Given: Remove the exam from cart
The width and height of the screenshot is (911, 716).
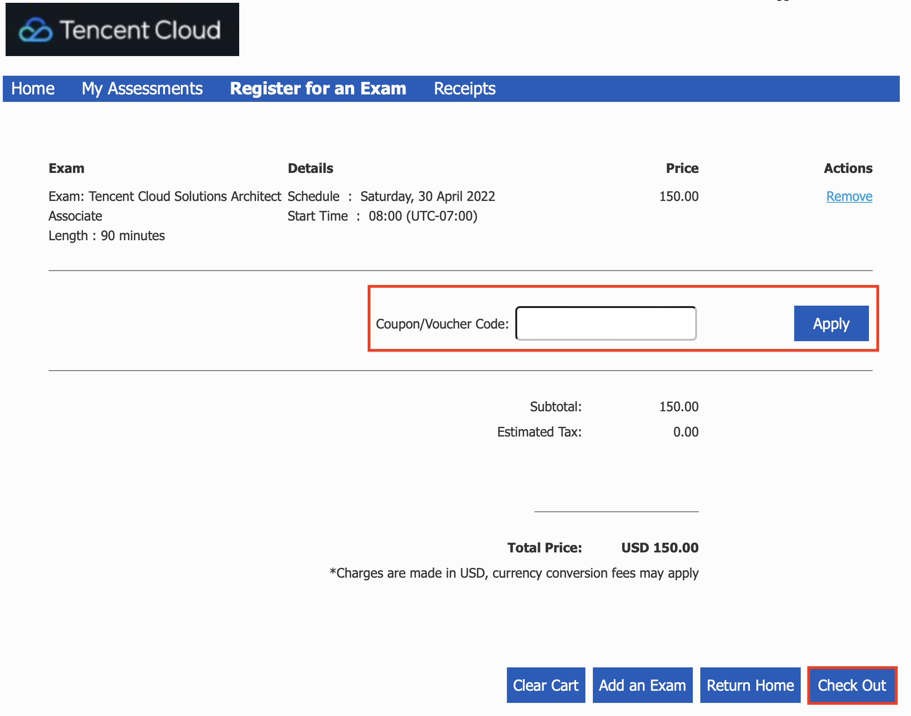Looking at the screenshot, I should 849,196.
